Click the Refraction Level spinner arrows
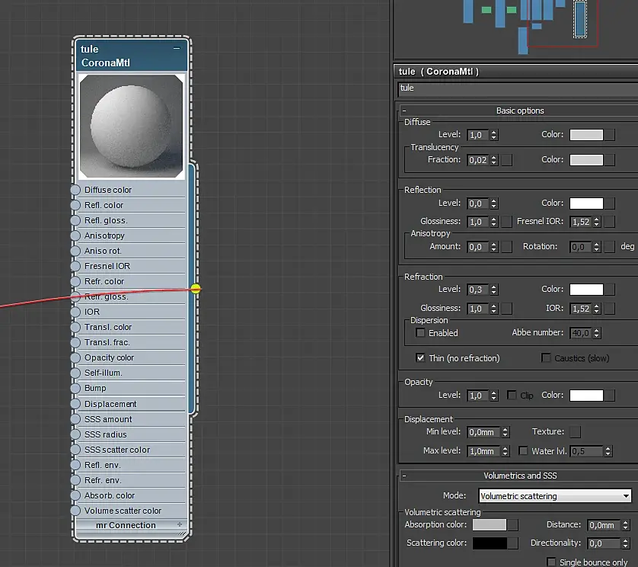The image size is (638, 567). pos(494,290)
